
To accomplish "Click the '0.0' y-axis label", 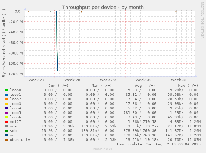I will pyautogui.click(x=18, y=11).
